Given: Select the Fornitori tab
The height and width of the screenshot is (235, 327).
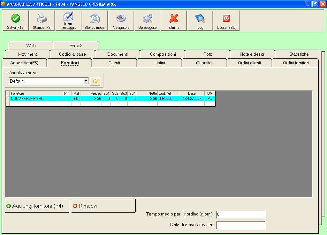Looking at the screenshot, I should click(69, 63).
